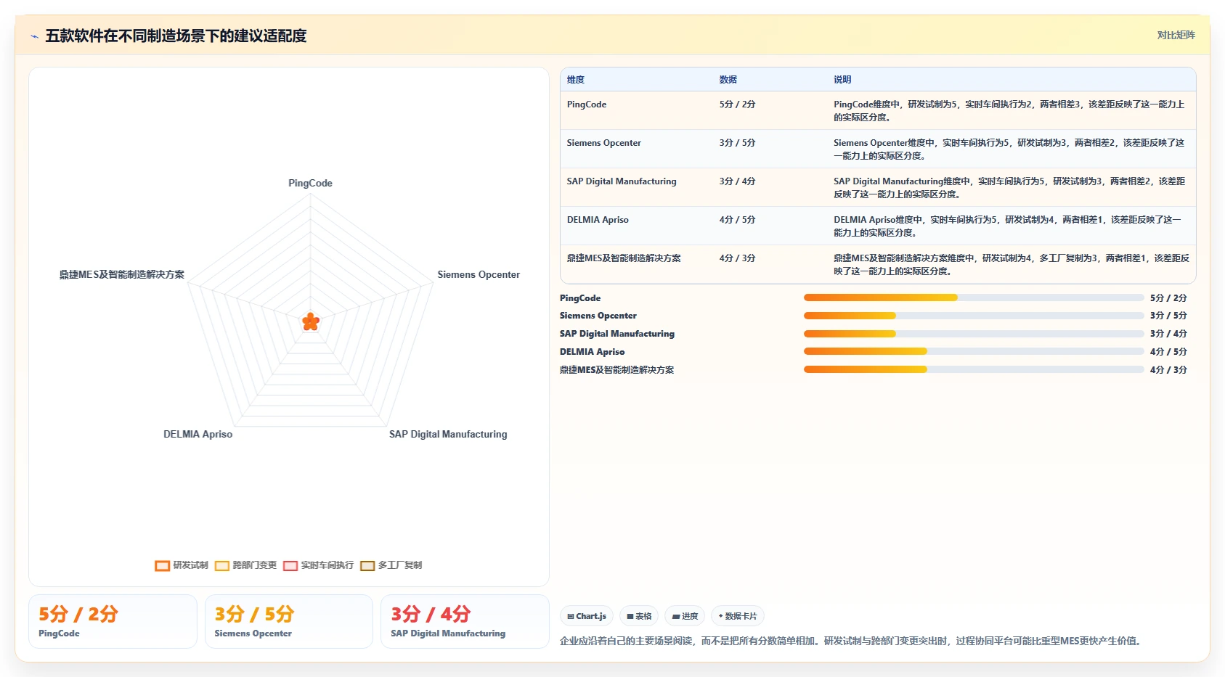Open the Siemens Opcenter 3分 / 5分 score card
This screenshot has width=1225, height=677.
point(289,622)
